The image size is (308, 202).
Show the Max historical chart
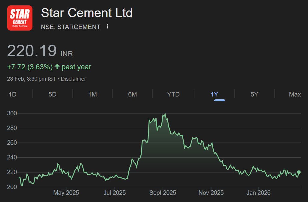[294, 94]
